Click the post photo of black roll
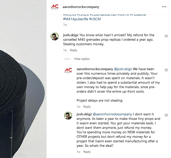Viewport: 171px width, 158px height. point(23,79)
